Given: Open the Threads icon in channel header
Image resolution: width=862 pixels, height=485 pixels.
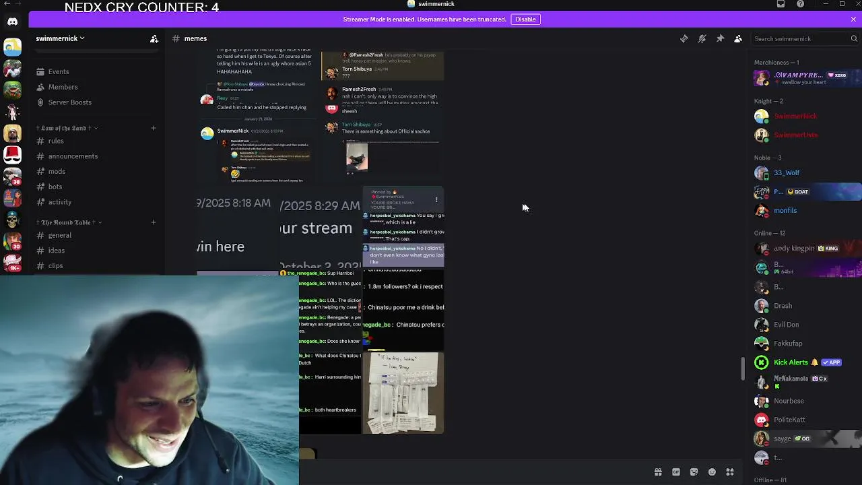Looking at the screenshot, I should coord(684,38).
